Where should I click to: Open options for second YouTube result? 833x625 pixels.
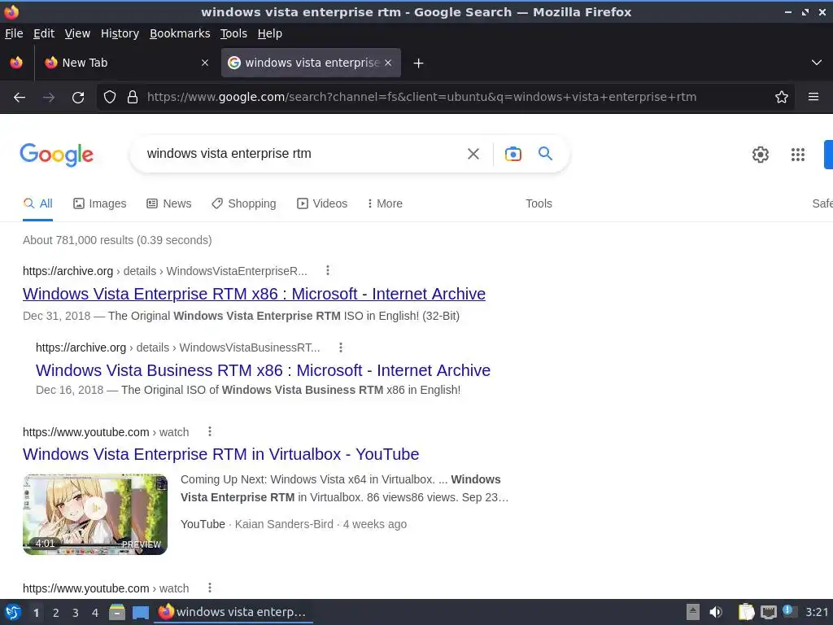[210, 588]
